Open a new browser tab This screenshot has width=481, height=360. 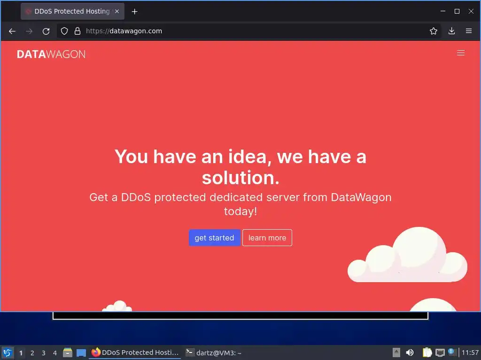(134, 12)
